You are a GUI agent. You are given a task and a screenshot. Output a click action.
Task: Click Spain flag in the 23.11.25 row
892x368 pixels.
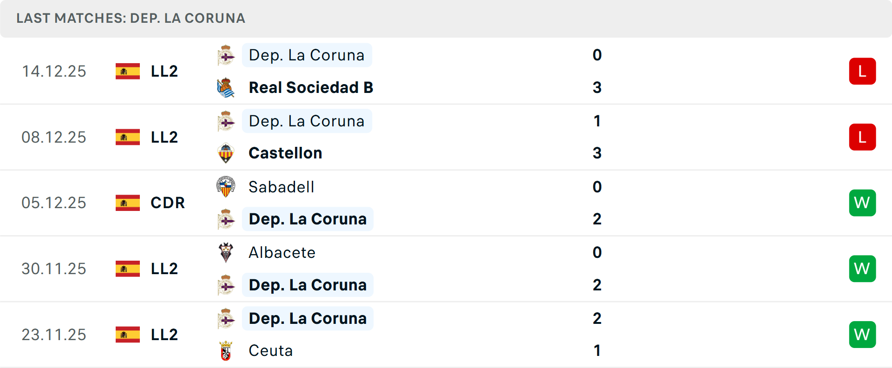pos(128,335)
